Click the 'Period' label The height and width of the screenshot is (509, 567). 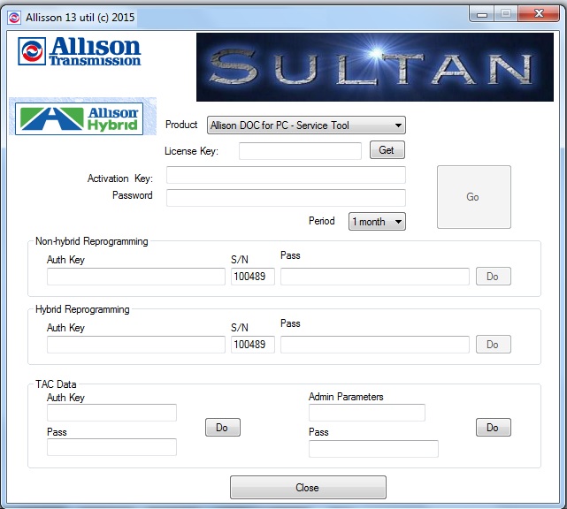pyautogui.click(x=321, y=221)
